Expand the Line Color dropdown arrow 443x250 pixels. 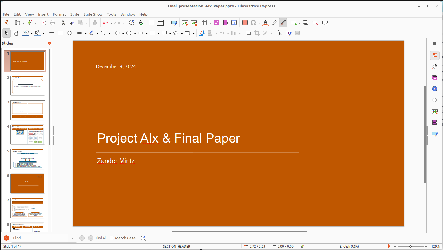(31, 33)
